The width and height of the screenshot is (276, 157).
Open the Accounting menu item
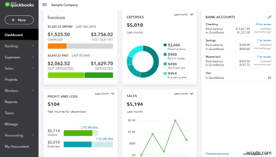click(x=14, y=135)
